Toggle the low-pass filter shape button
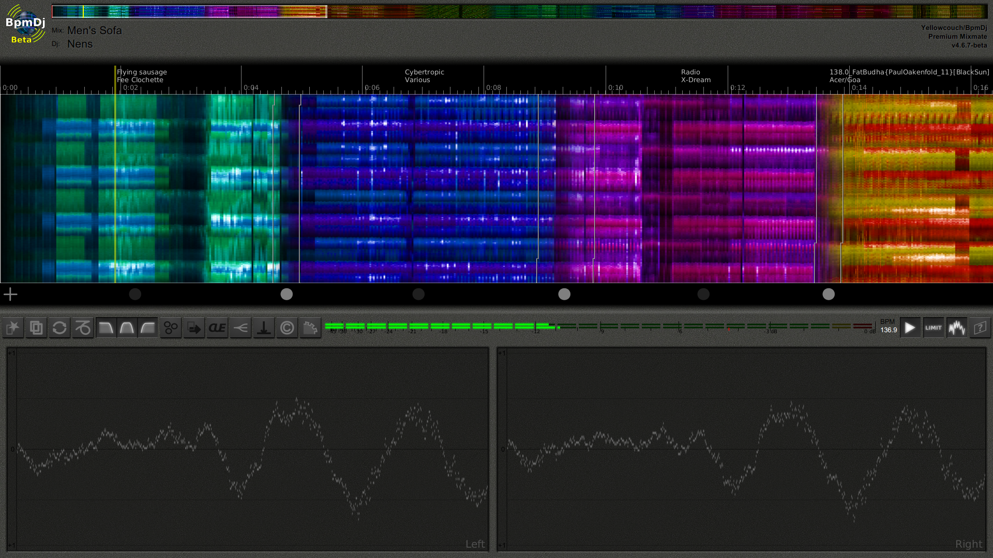 tap(106, 328)
